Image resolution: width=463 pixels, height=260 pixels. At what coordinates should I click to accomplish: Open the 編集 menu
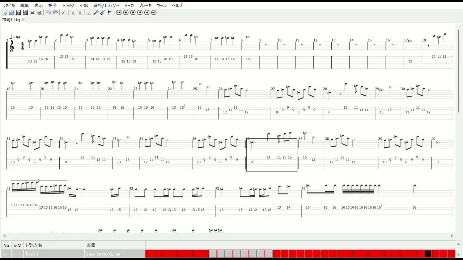25,5
